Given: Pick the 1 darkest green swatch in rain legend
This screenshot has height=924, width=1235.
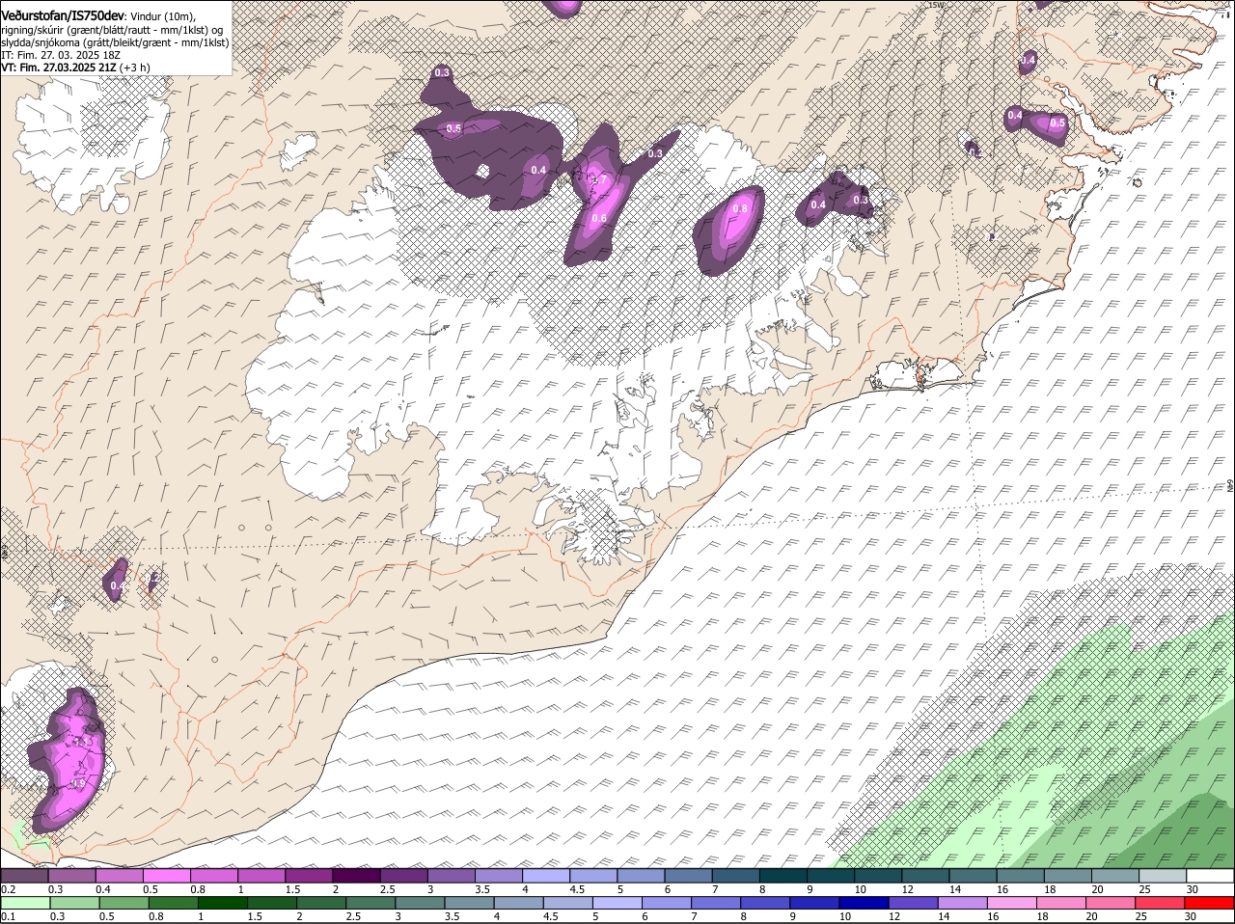Looking at the screenshot, I should pos(222,903).
